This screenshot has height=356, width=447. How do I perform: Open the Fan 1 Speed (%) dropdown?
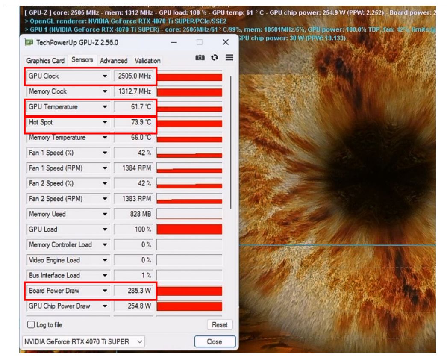[x=105, y=153]
